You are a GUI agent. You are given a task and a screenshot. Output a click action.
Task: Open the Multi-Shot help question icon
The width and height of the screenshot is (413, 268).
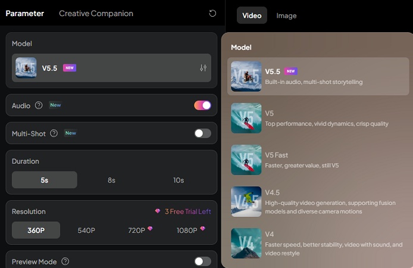(54, 133)
